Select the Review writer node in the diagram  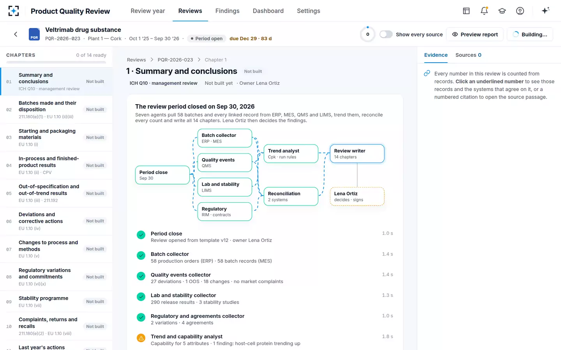pyautogui.click(x=357, y=154)
